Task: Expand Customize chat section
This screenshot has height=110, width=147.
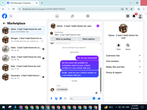Action: click(123, 55)
